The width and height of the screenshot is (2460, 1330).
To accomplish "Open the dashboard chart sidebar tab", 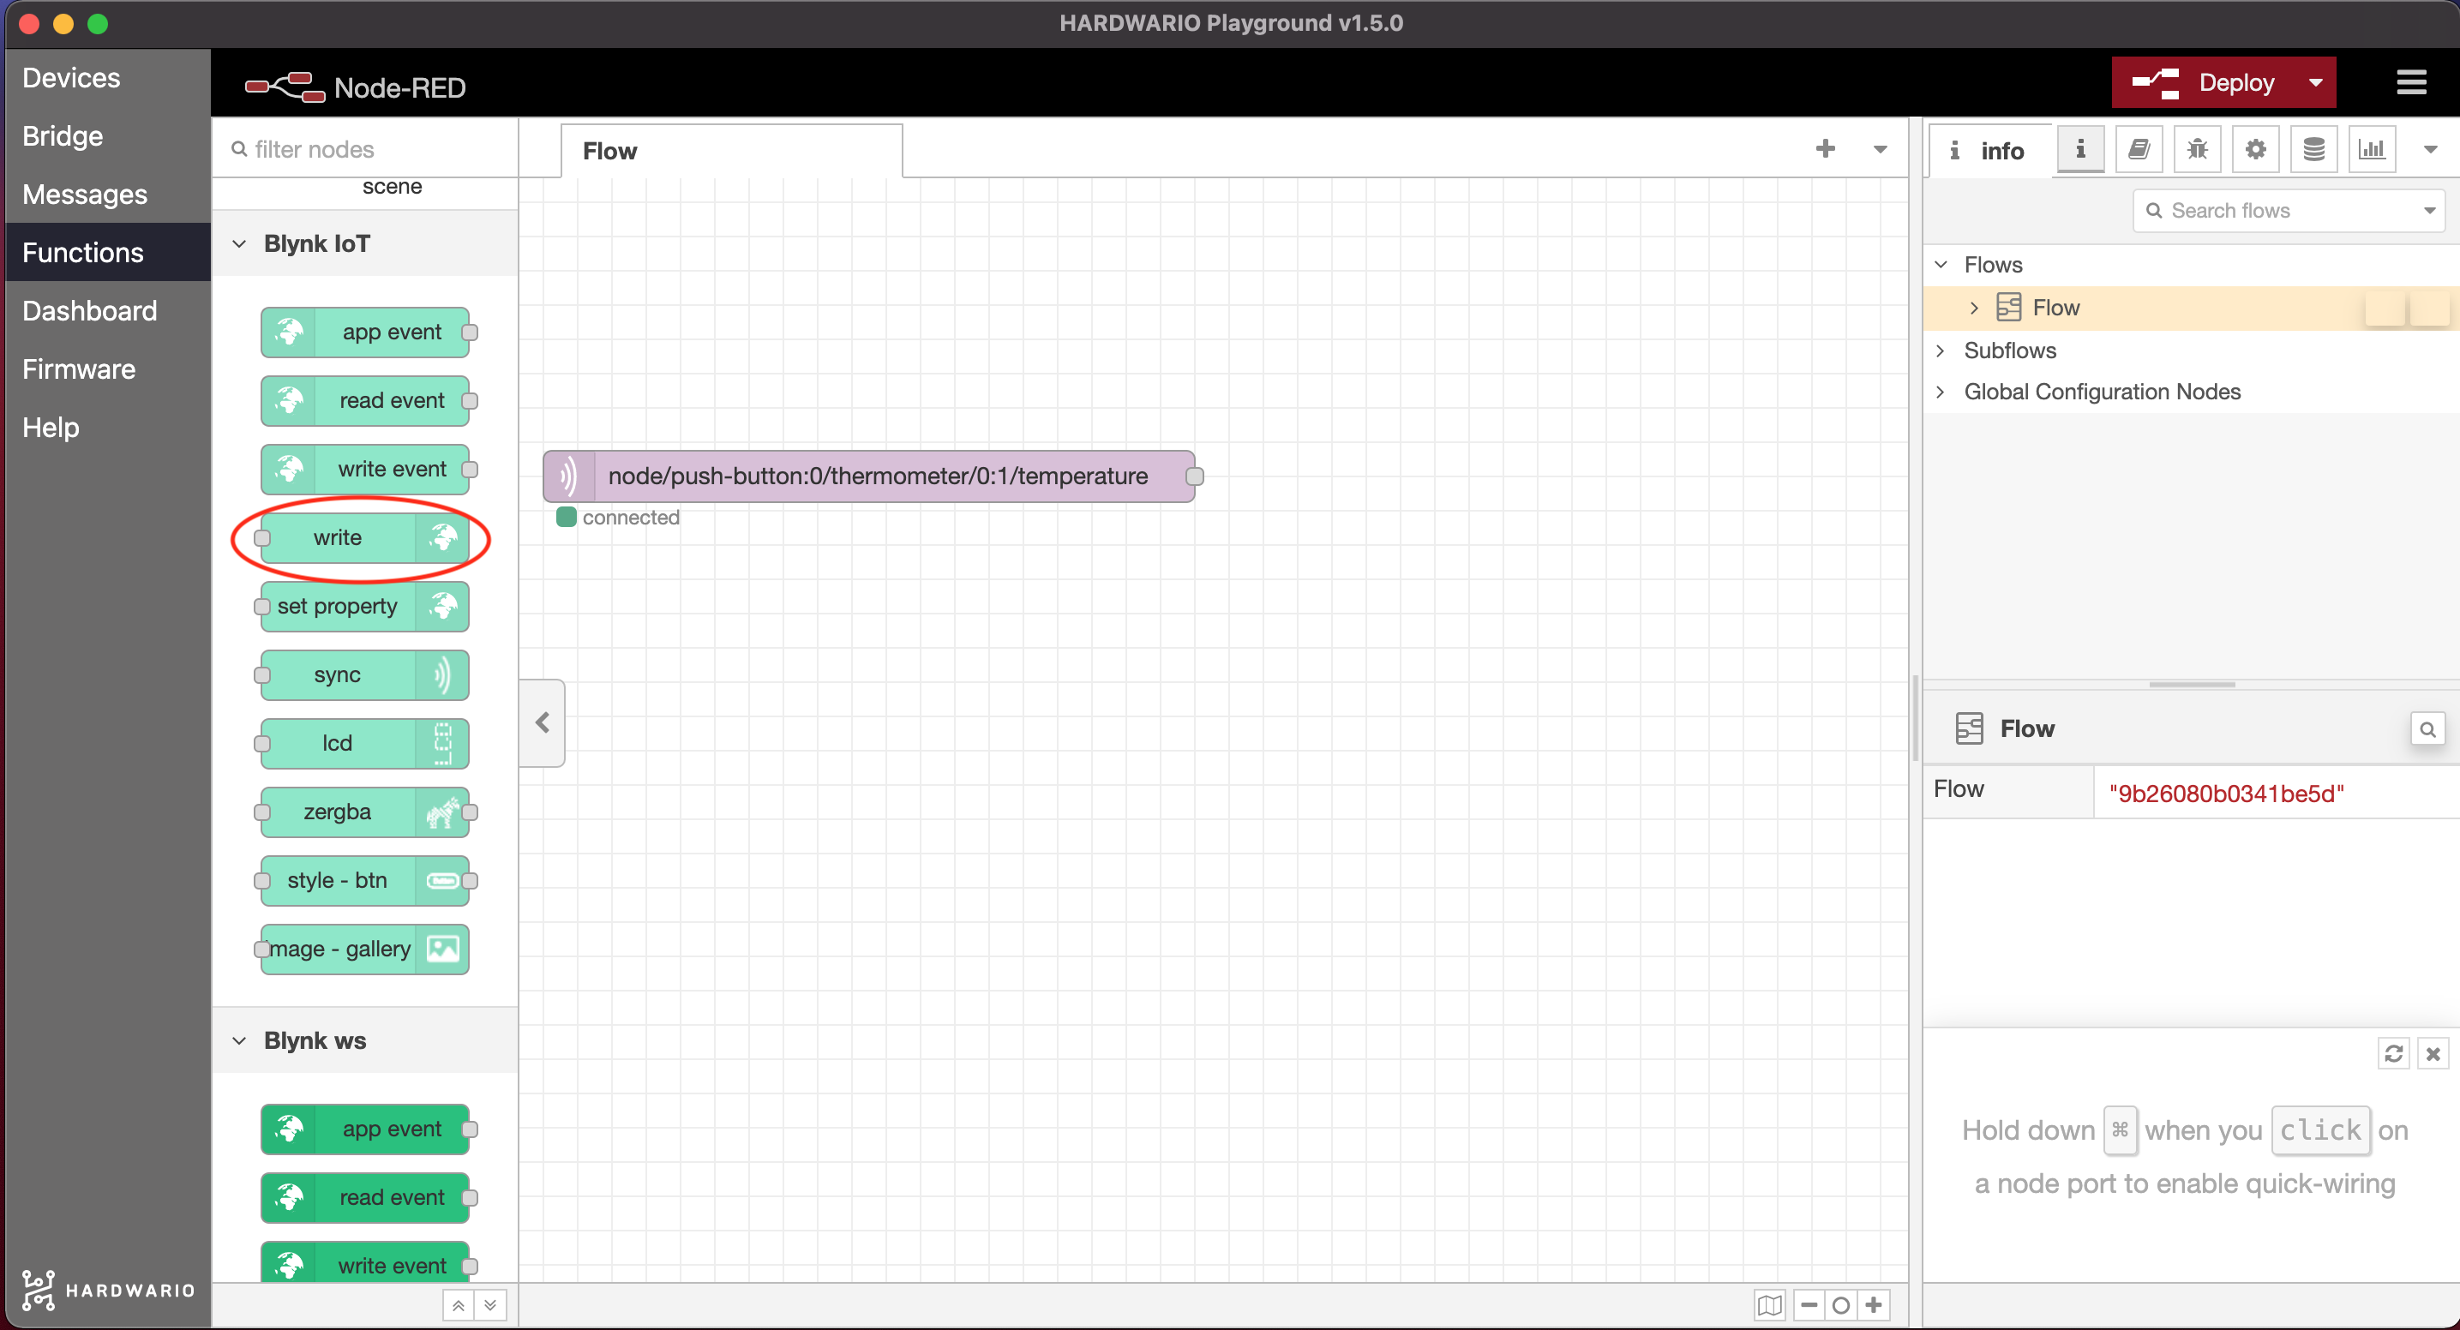I will pyautogui.click(x=2373, y=149).
